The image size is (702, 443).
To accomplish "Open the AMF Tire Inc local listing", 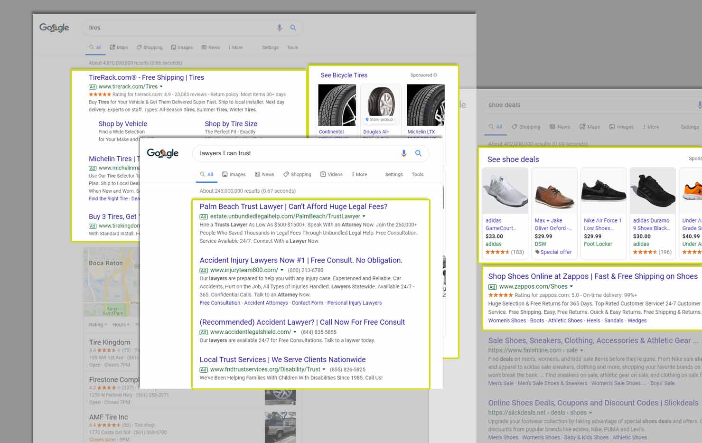I will click(109, 417).
